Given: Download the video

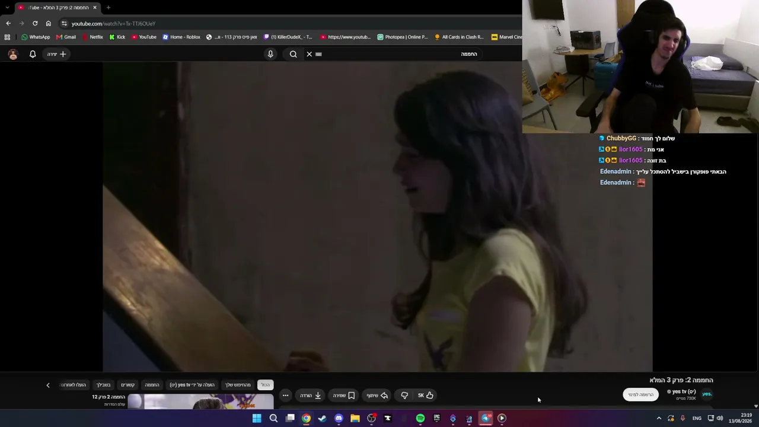Looking at the screenshot, I should (311, 396).
